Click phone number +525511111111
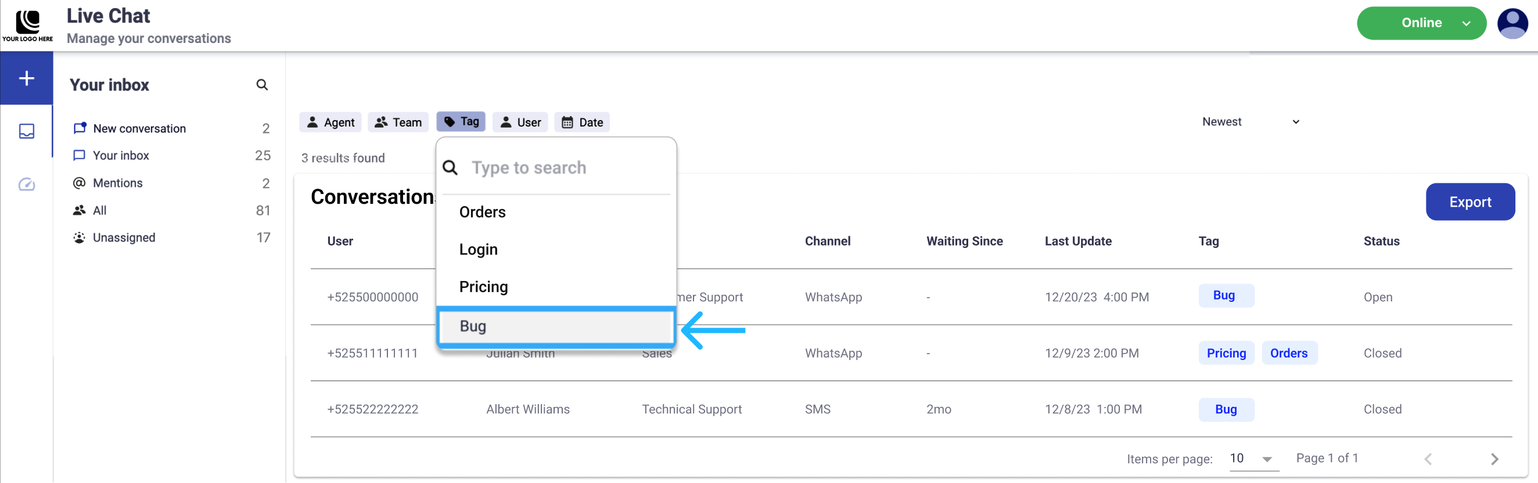This screenshot has width=1538, height=483. click(x=372, y=354)
